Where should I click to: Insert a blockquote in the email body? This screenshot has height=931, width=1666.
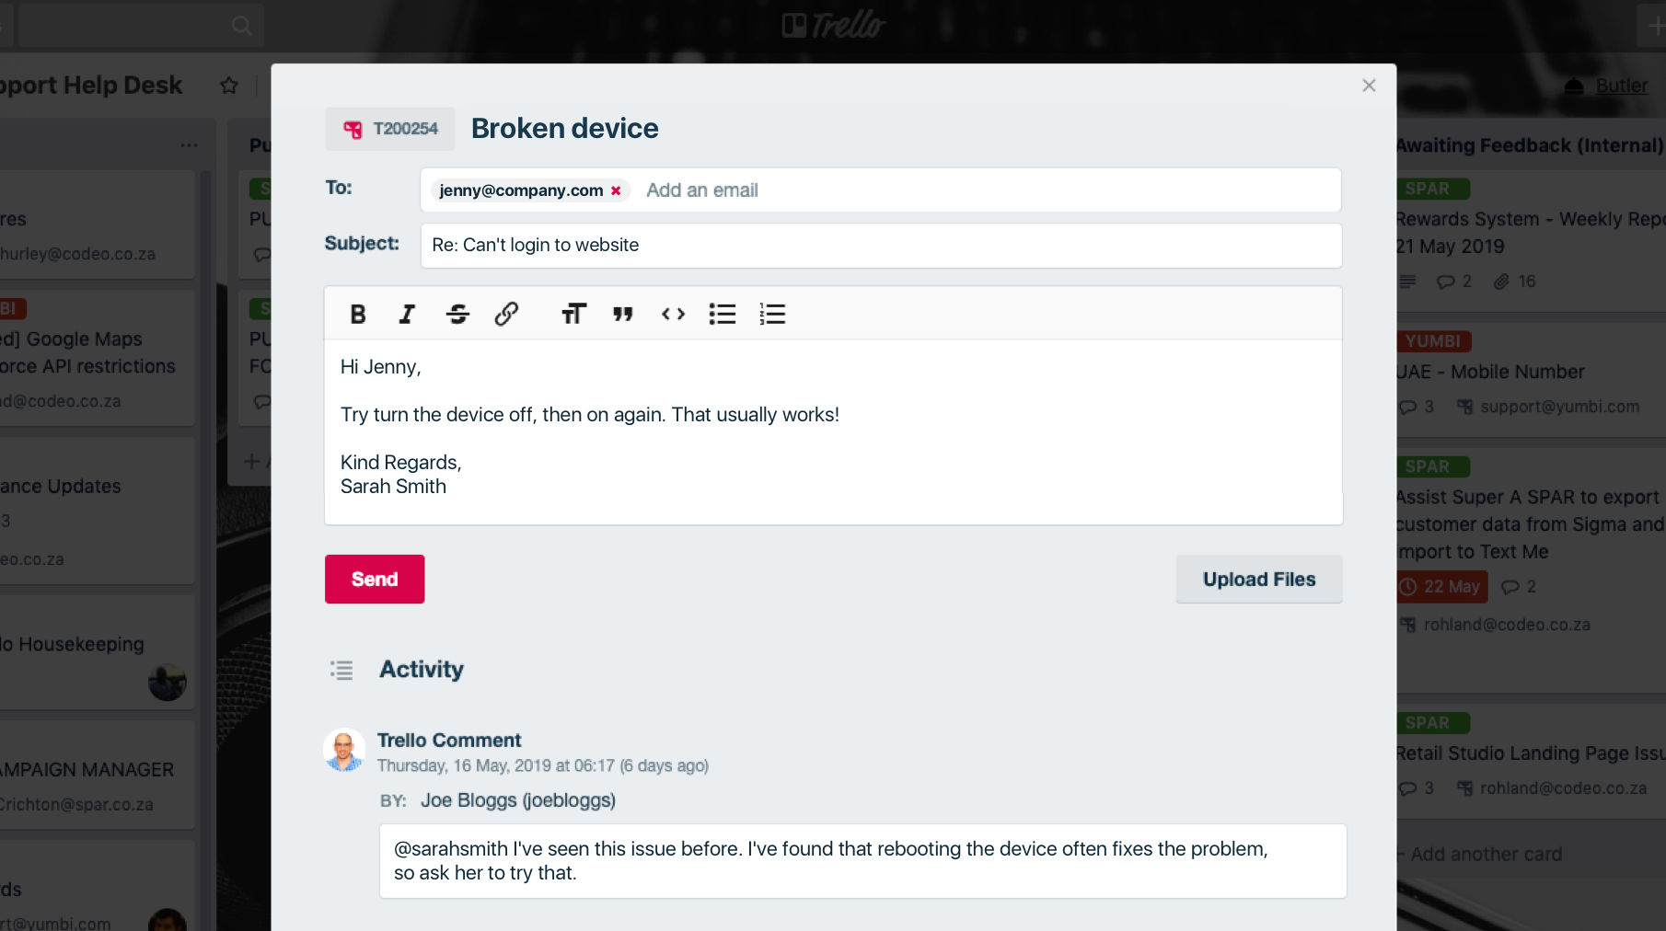click(x=623, y=314)
